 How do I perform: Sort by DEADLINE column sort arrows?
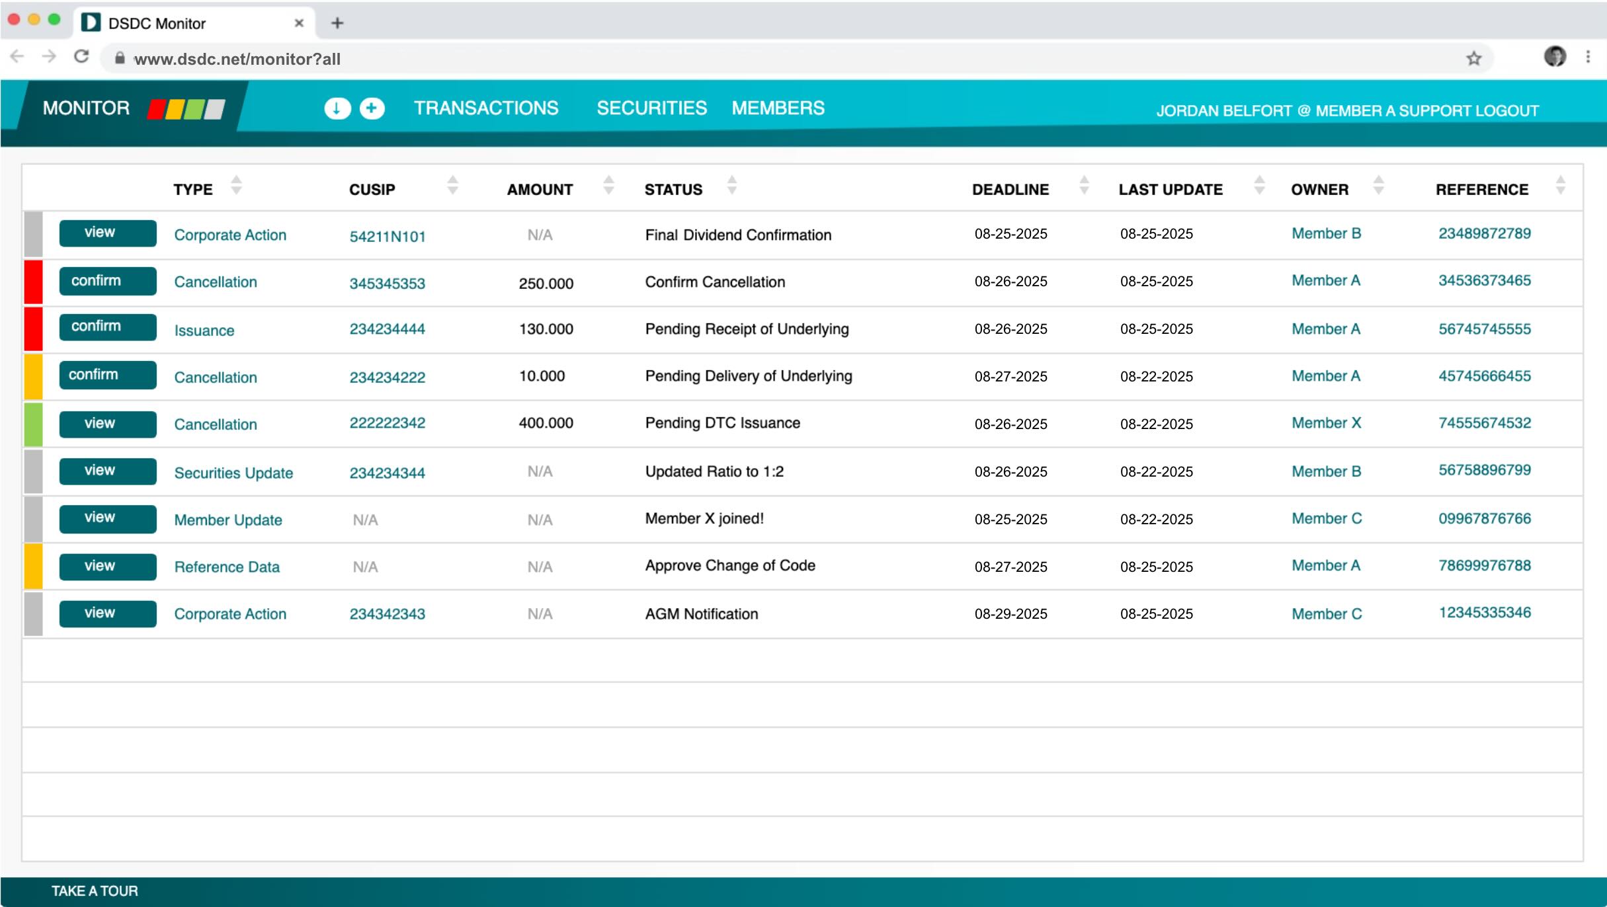(x=1084, y=185)
